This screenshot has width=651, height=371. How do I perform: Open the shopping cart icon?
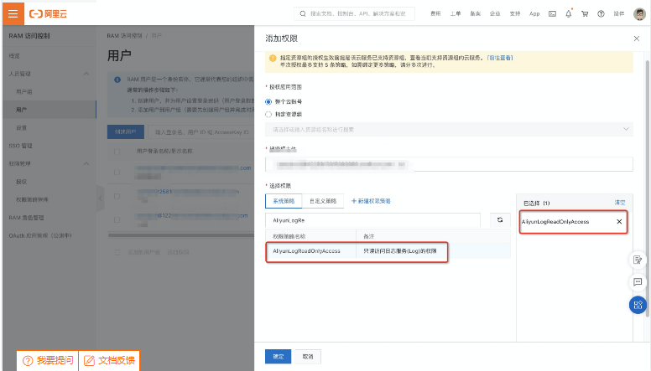coord(585,13)
